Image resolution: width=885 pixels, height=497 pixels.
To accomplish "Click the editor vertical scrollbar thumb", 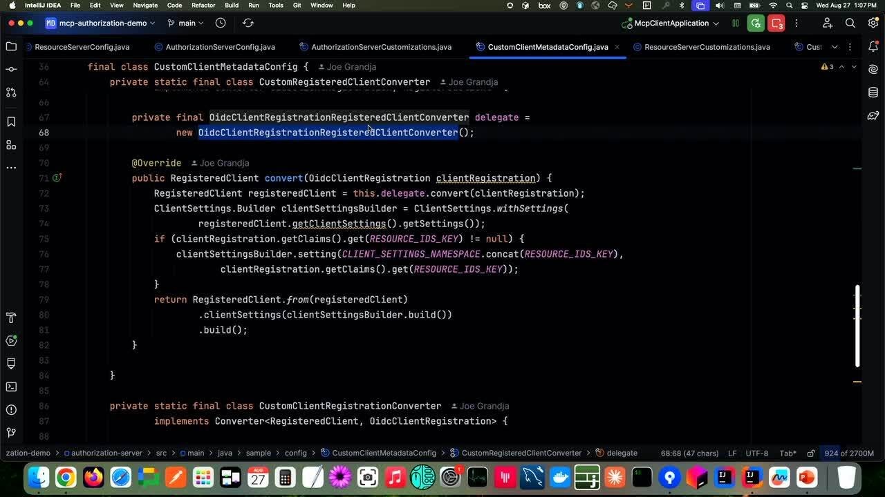I will pyautogui.click(x=857, y=326).
